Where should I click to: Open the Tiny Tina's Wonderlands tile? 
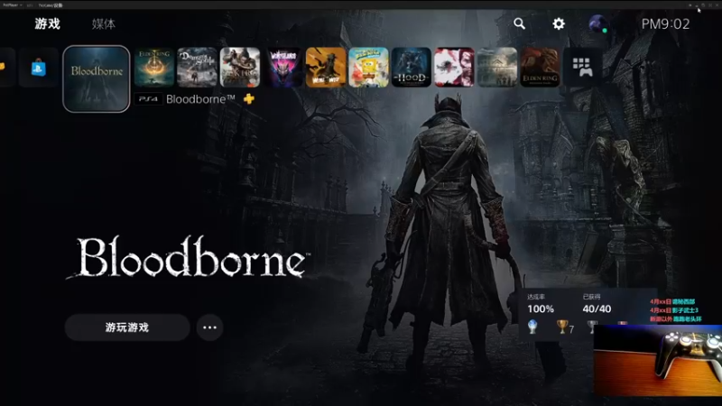282,67
